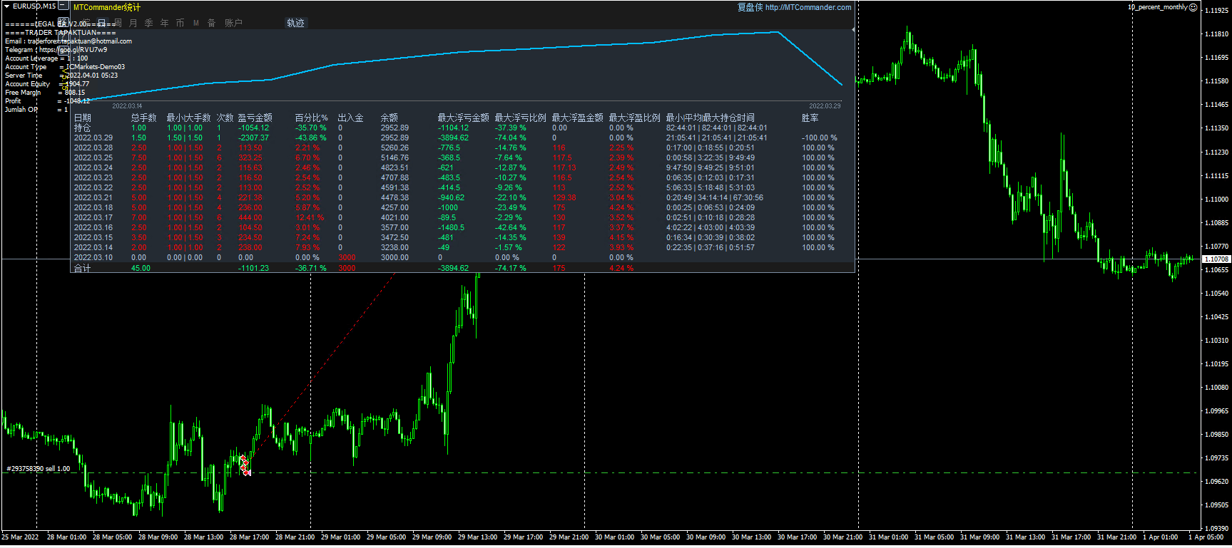Screen dimensions: 1232x548
Task: Switch to the 年 yearly tab
Action: click(x=165, y=23)
